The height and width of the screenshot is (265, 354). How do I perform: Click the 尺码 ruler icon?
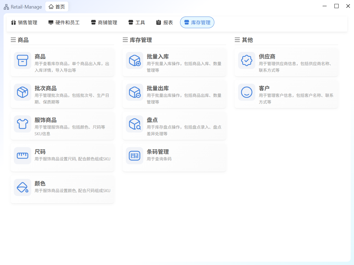click(x=22, y=156)
